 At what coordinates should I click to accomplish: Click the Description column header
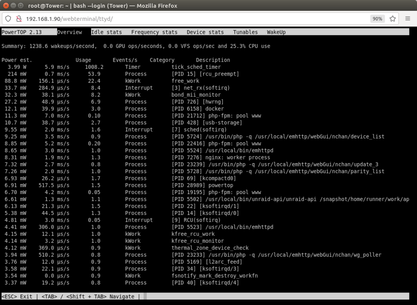(x=213, y=60)
